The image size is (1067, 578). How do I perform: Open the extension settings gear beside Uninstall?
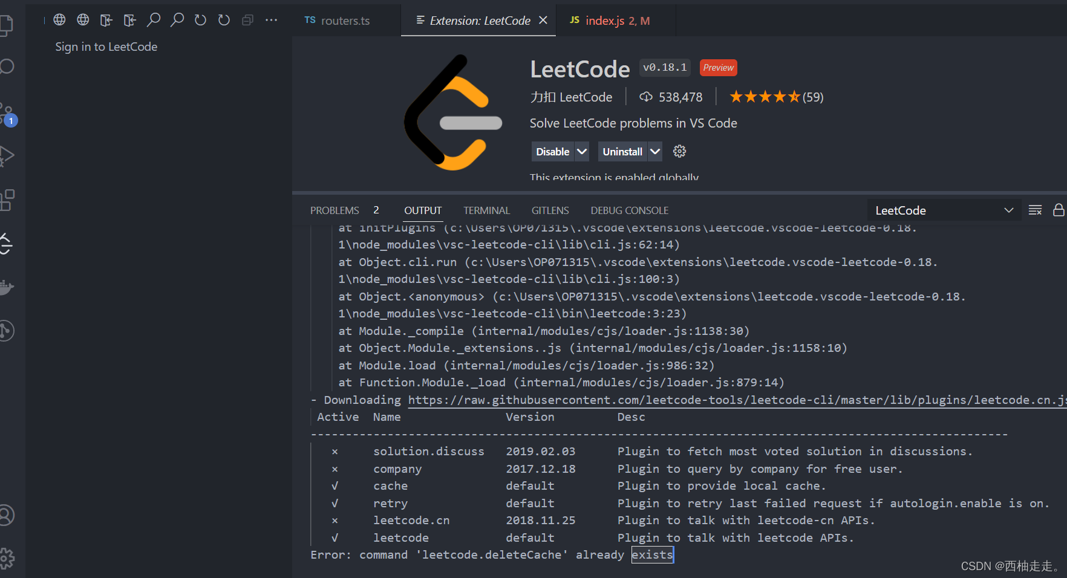pos(680,151)
